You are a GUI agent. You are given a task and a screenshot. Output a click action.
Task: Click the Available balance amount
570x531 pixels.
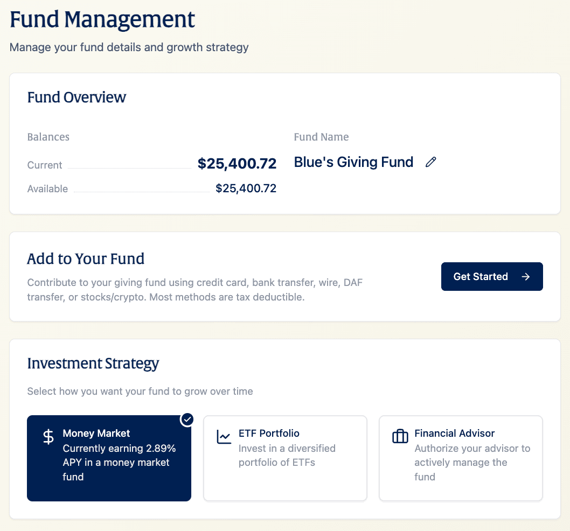(x=246, y=188)
